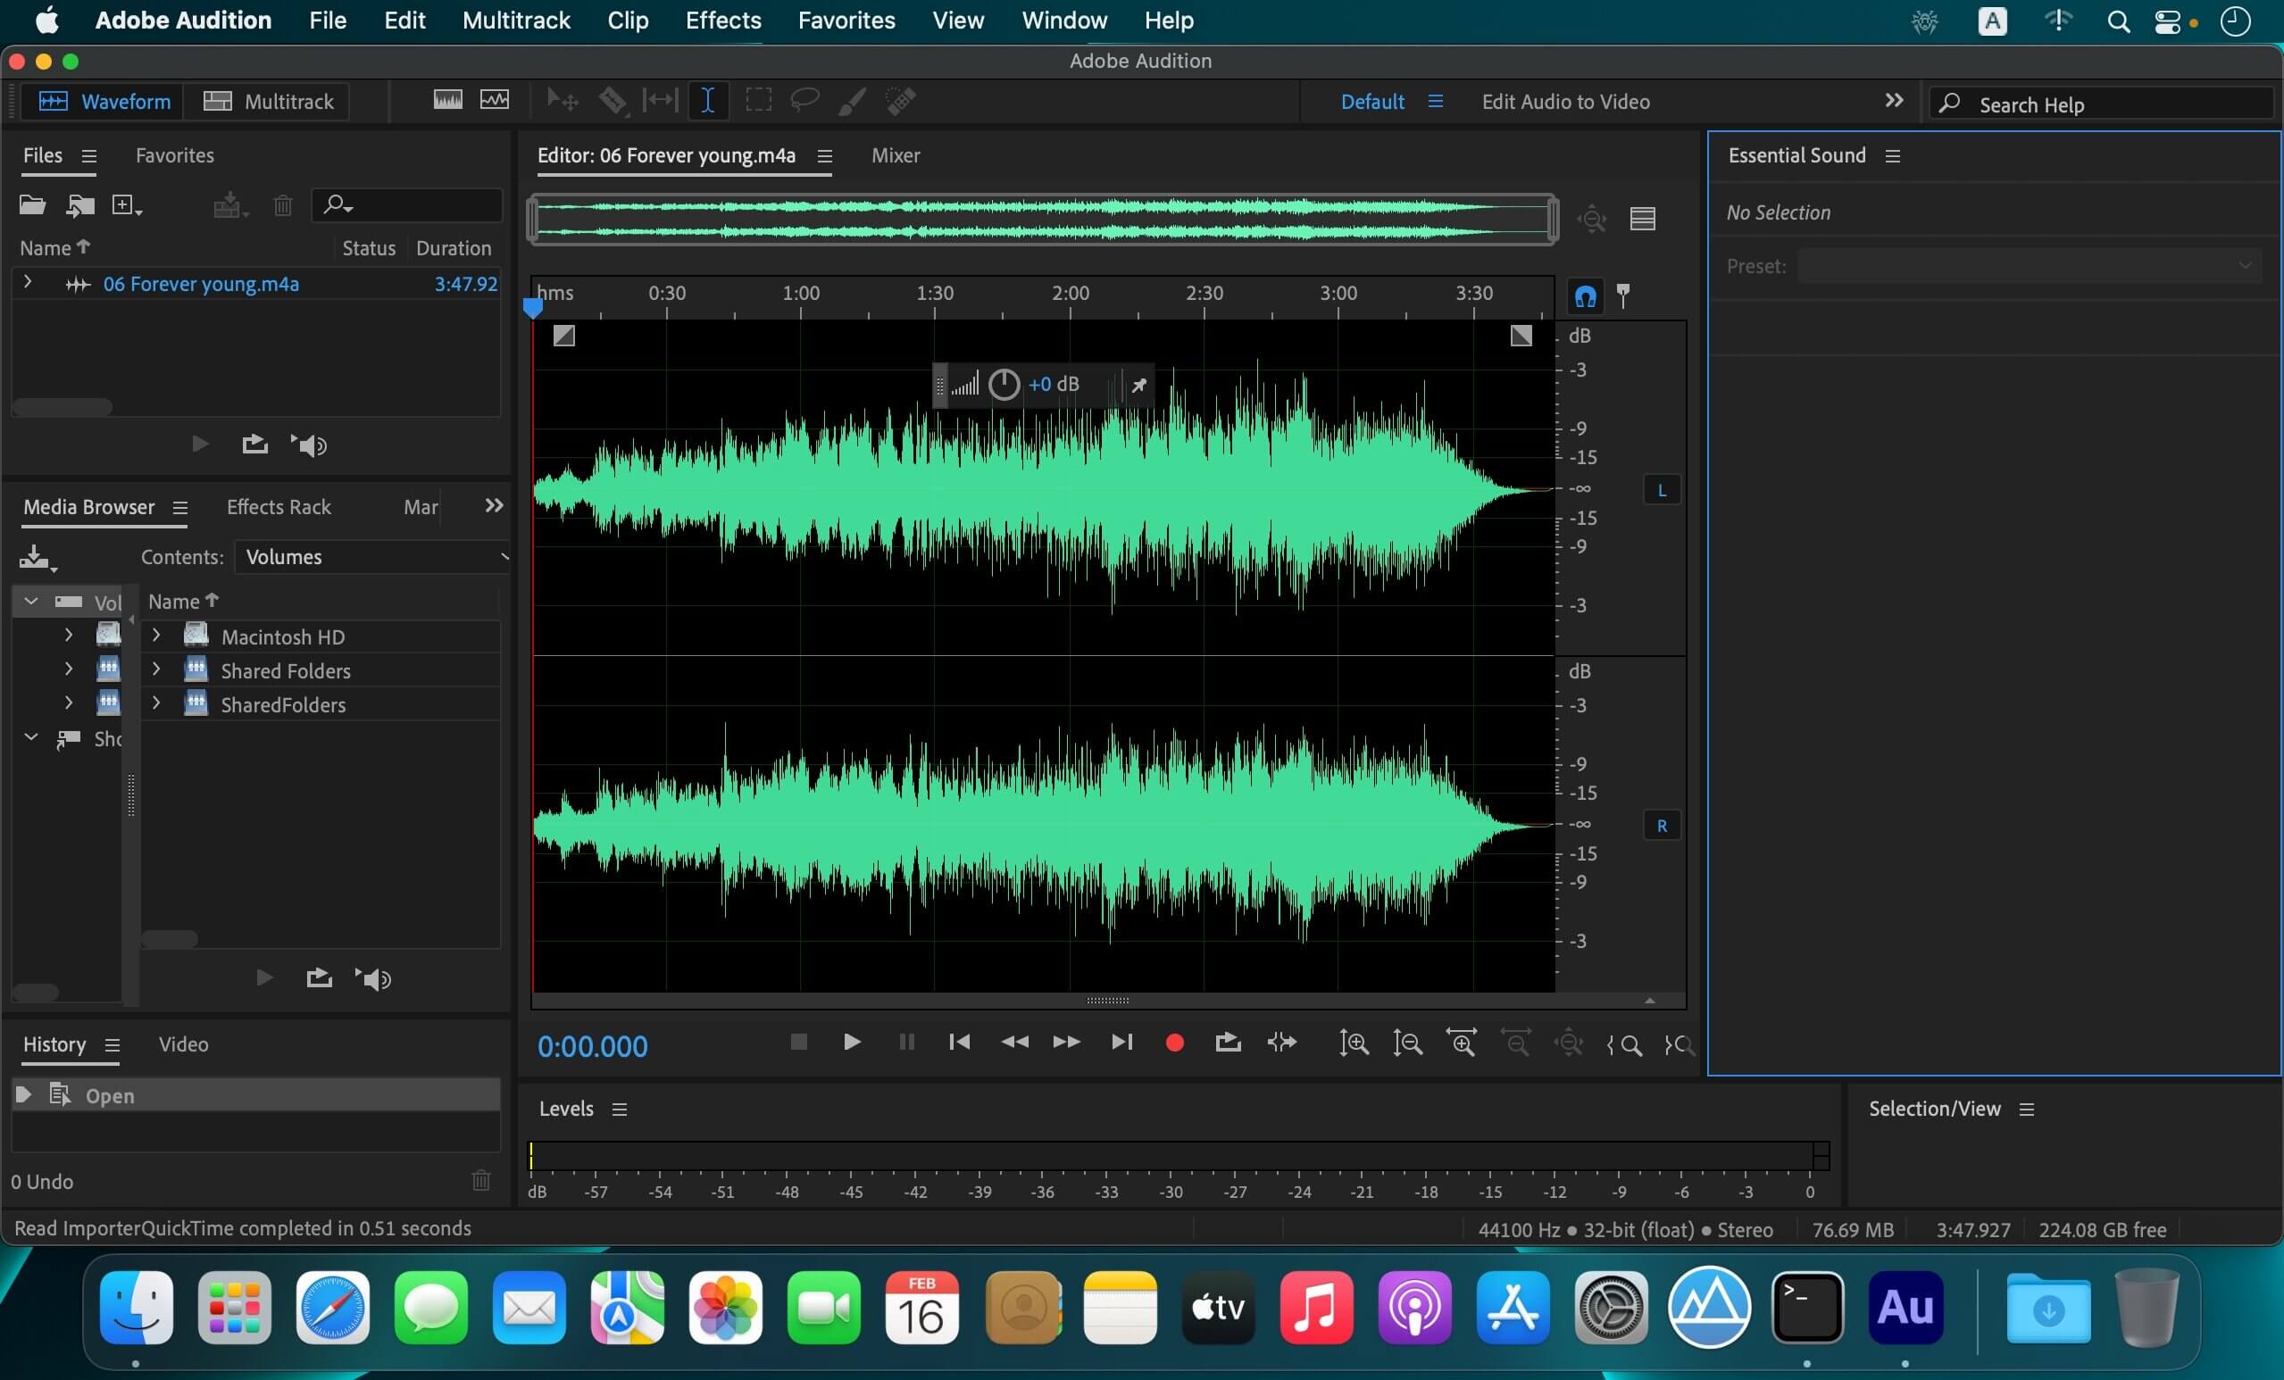
Task: Click the Record button
Action: coord(1173,1043)
